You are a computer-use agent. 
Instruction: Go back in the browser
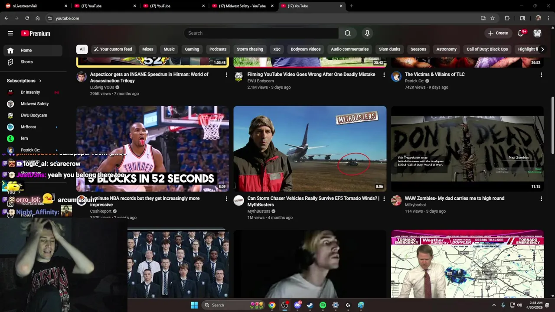tap(7, 18)
